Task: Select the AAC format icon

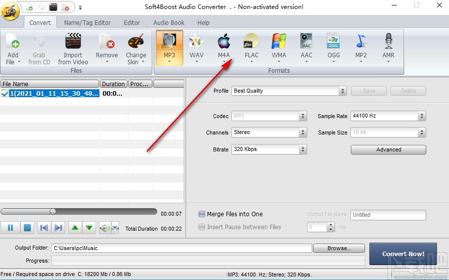Action: [x=306, y=41]
